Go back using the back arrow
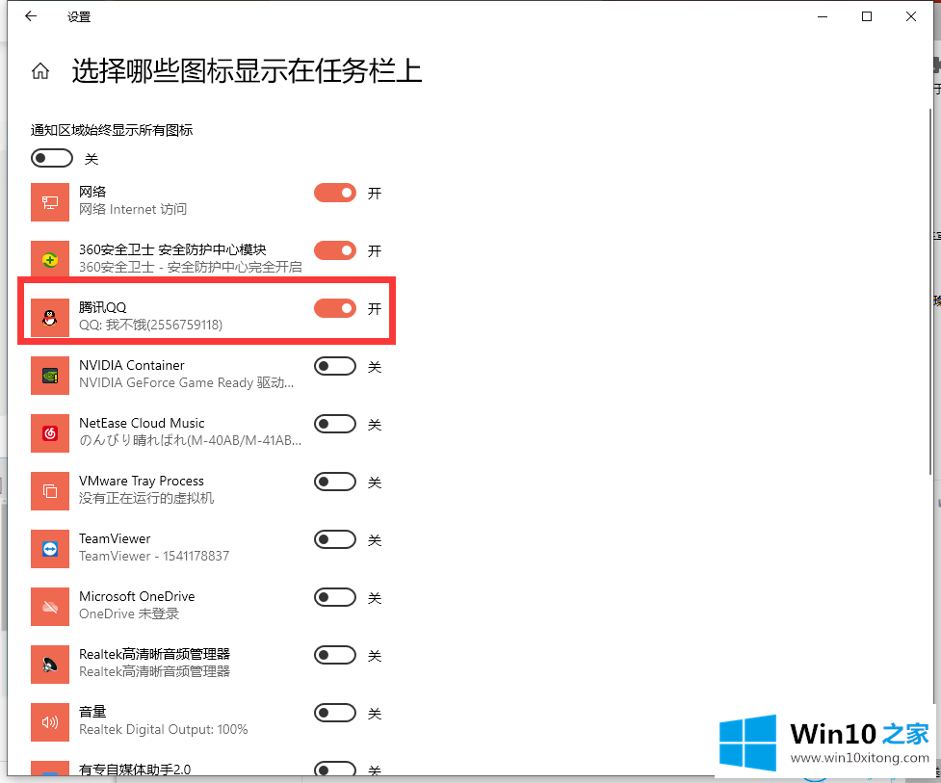 [31, 16]
